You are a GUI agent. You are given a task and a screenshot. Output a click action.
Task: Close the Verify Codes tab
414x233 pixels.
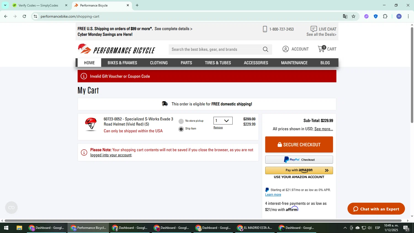click(x=66, y=5)
